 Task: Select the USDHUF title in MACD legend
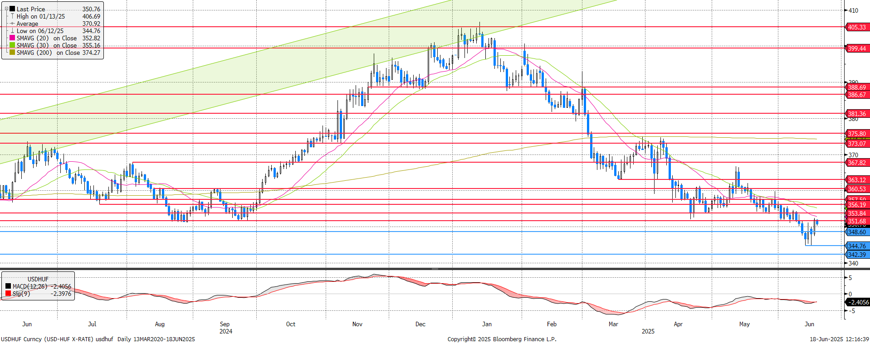click(38, 279)
